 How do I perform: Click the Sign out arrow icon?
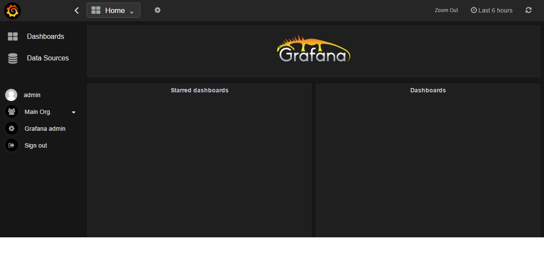[12, 145]
